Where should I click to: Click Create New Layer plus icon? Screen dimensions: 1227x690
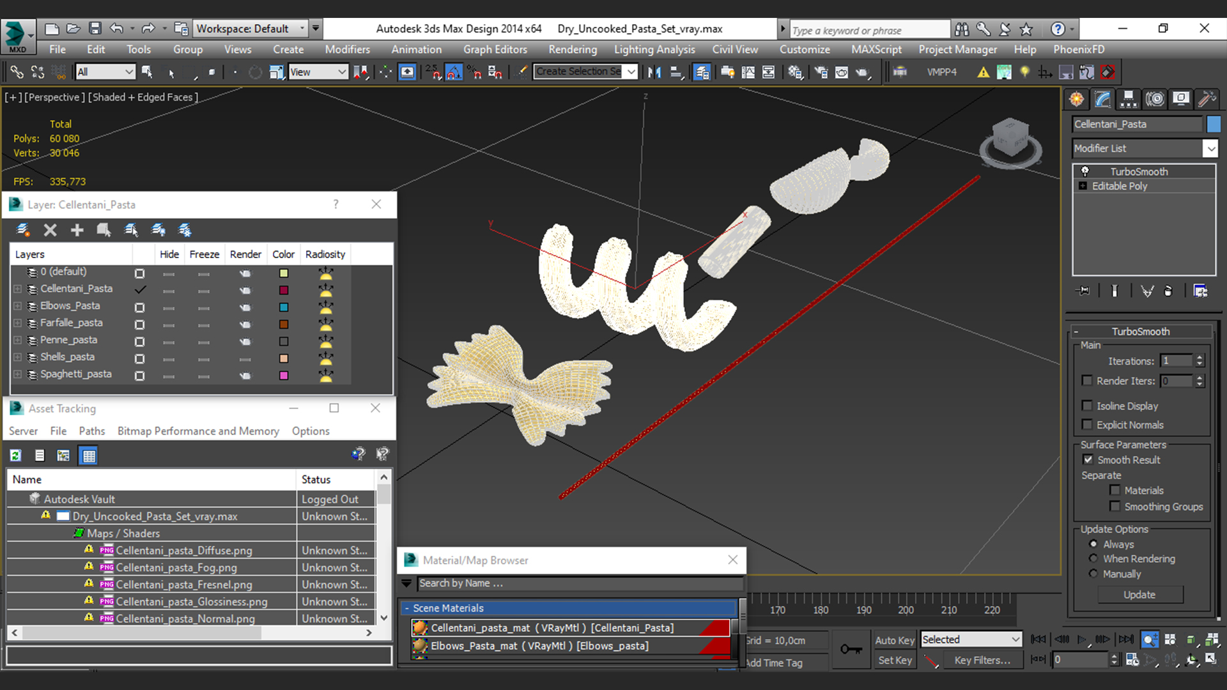(77, 230)
